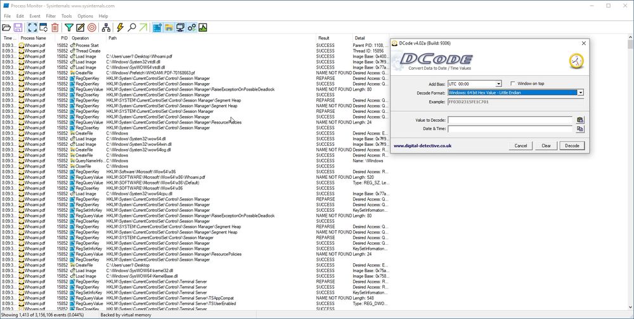Enable the Window on top checkbox
The image size is (634, 319).
point(513,84)
